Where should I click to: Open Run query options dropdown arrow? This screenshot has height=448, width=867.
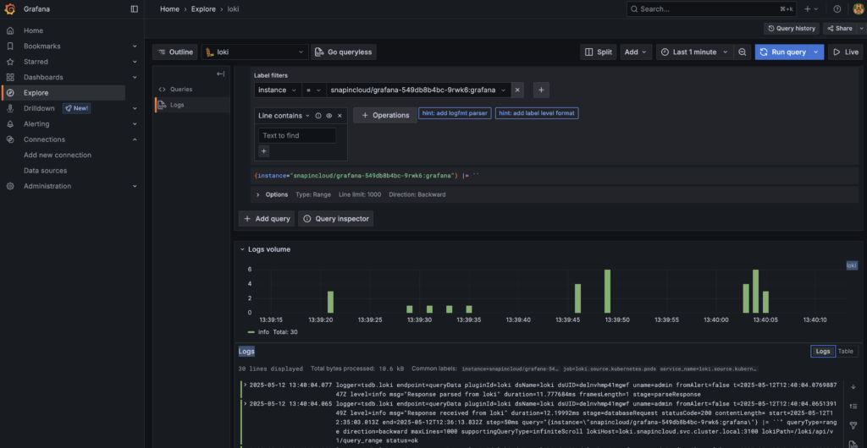pyautogui.click(x=816, y=52)
